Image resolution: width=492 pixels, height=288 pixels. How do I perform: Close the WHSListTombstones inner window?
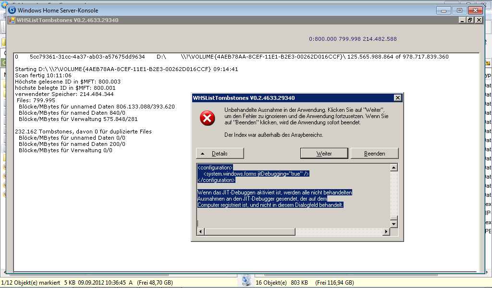(x=477, y=20)
